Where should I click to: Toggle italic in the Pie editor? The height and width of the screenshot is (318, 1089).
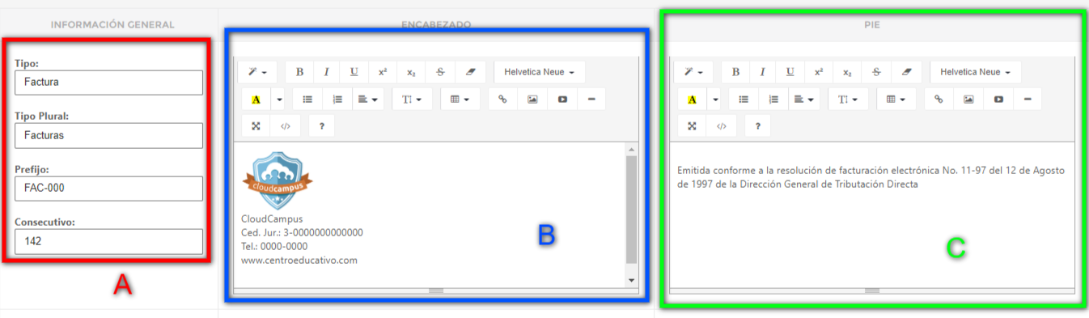pyautogui.click(x=763, y=72)
